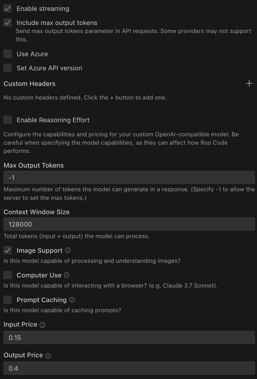
Task: Disable the Enable streaming checkbox
Action: coord(8,9)
